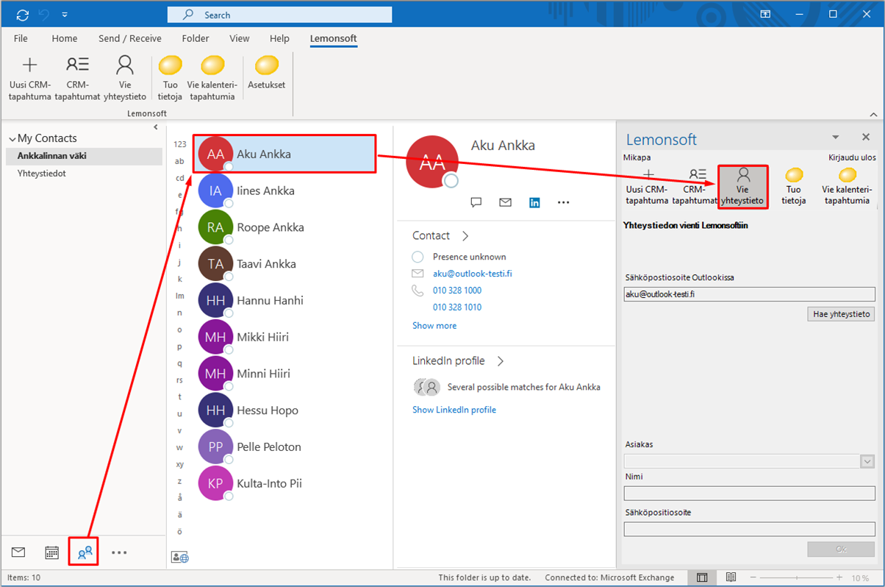Viewport: 885px width, 587px height.
Task: Click the Send/Receive all folders icon
Action: 22,14
